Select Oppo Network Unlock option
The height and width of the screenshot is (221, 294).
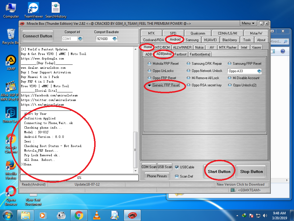tap(204, 71)
